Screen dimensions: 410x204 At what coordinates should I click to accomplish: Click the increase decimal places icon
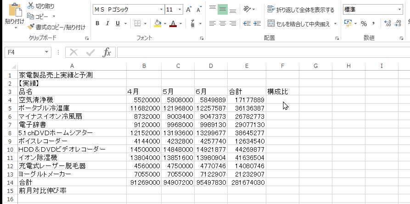(387, 23)
